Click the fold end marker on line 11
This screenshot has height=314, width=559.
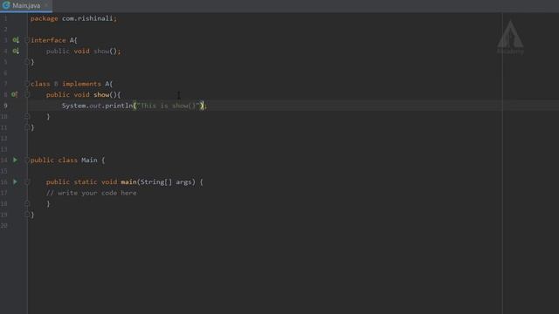tap(27, 127)
